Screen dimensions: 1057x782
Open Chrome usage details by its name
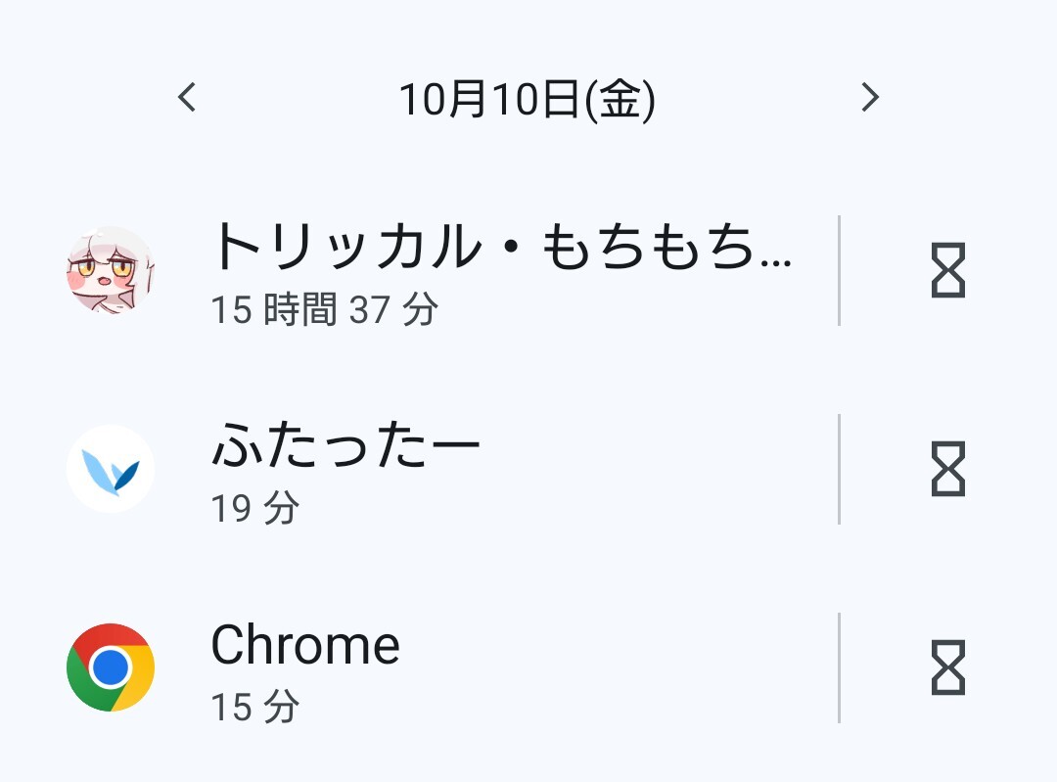(305, 645)
